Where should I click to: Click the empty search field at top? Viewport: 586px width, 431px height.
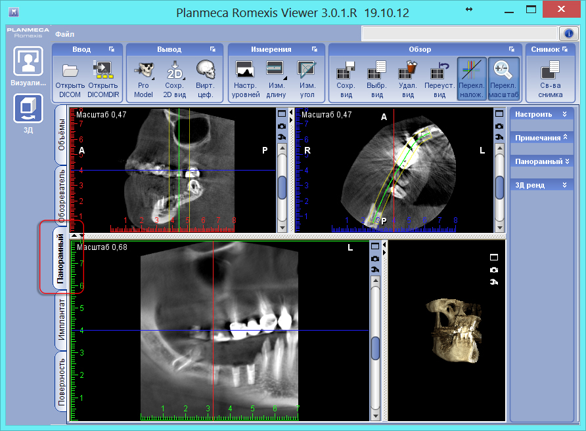[x=460, y=33]
